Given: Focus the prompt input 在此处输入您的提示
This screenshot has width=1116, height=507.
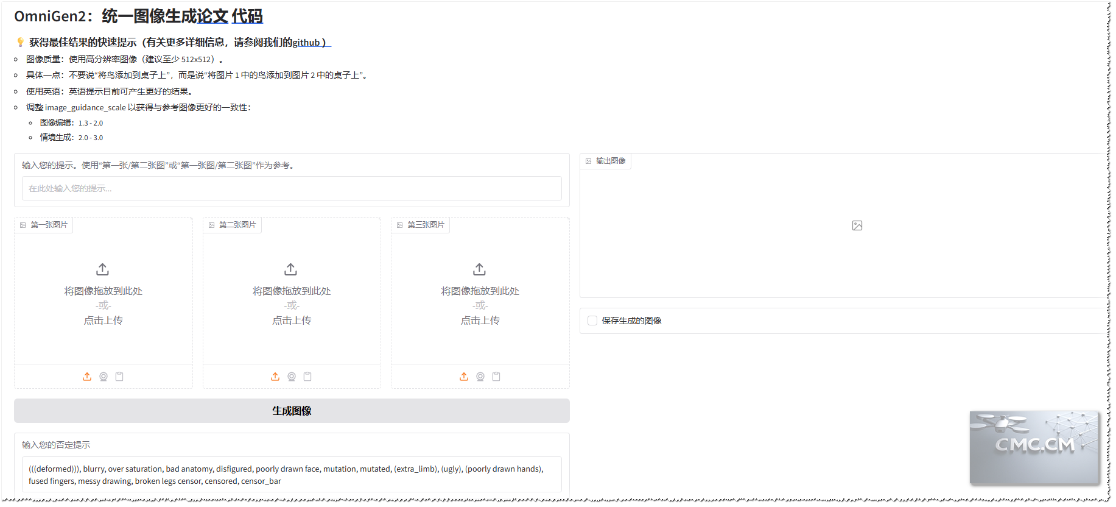Looking at the screenshot, I should coord(292,188).
